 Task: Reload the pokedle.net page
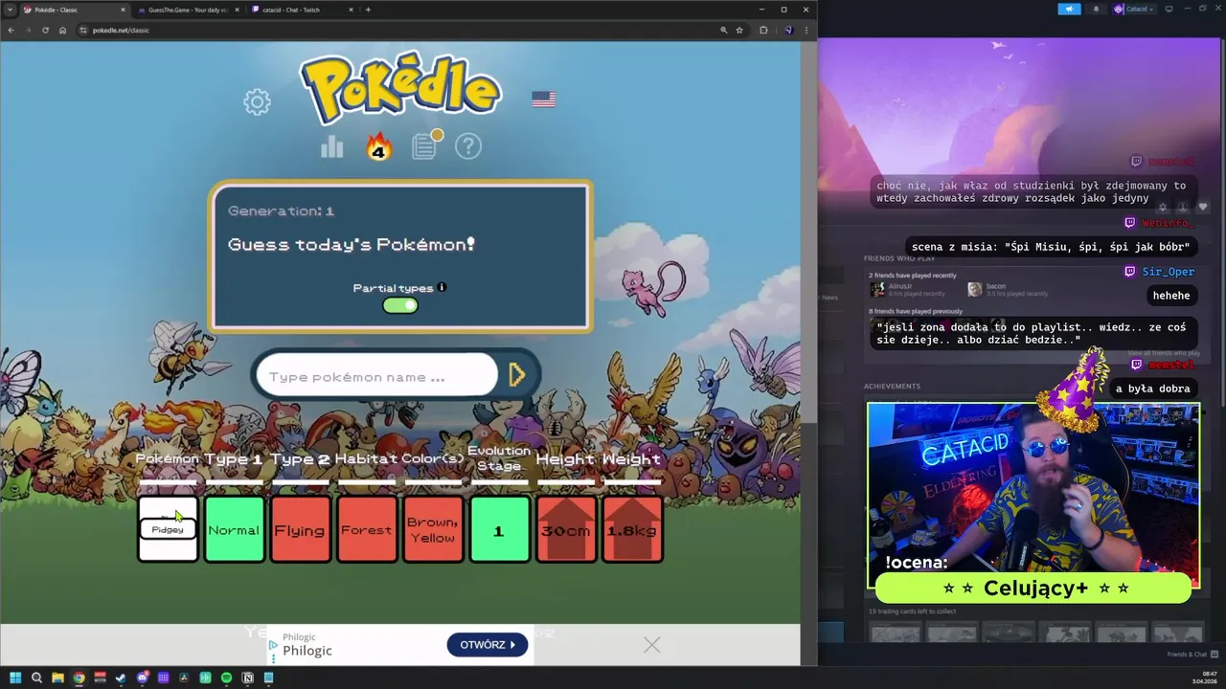click(45, 30)
